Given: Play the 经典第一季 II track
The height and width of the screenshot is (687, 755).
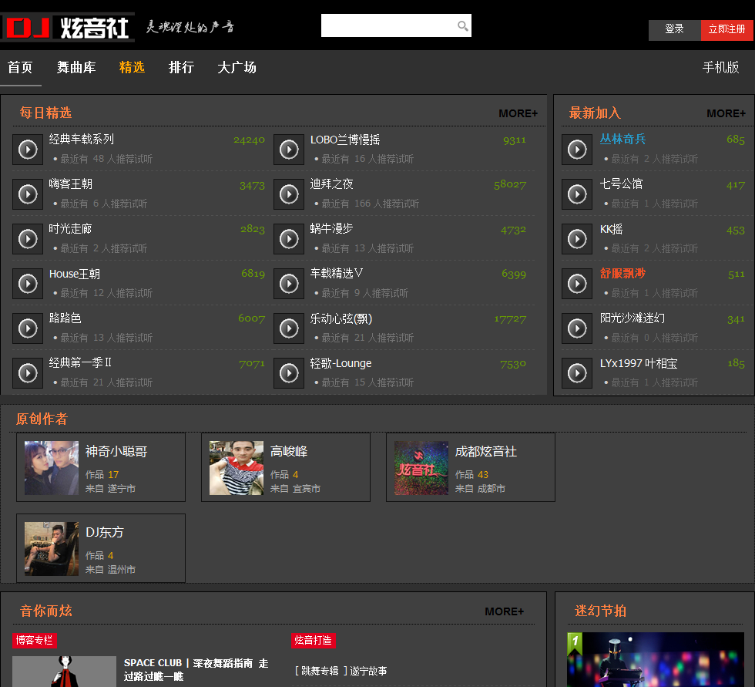Looking at the screenshot, I should click(x=28, y=373).
